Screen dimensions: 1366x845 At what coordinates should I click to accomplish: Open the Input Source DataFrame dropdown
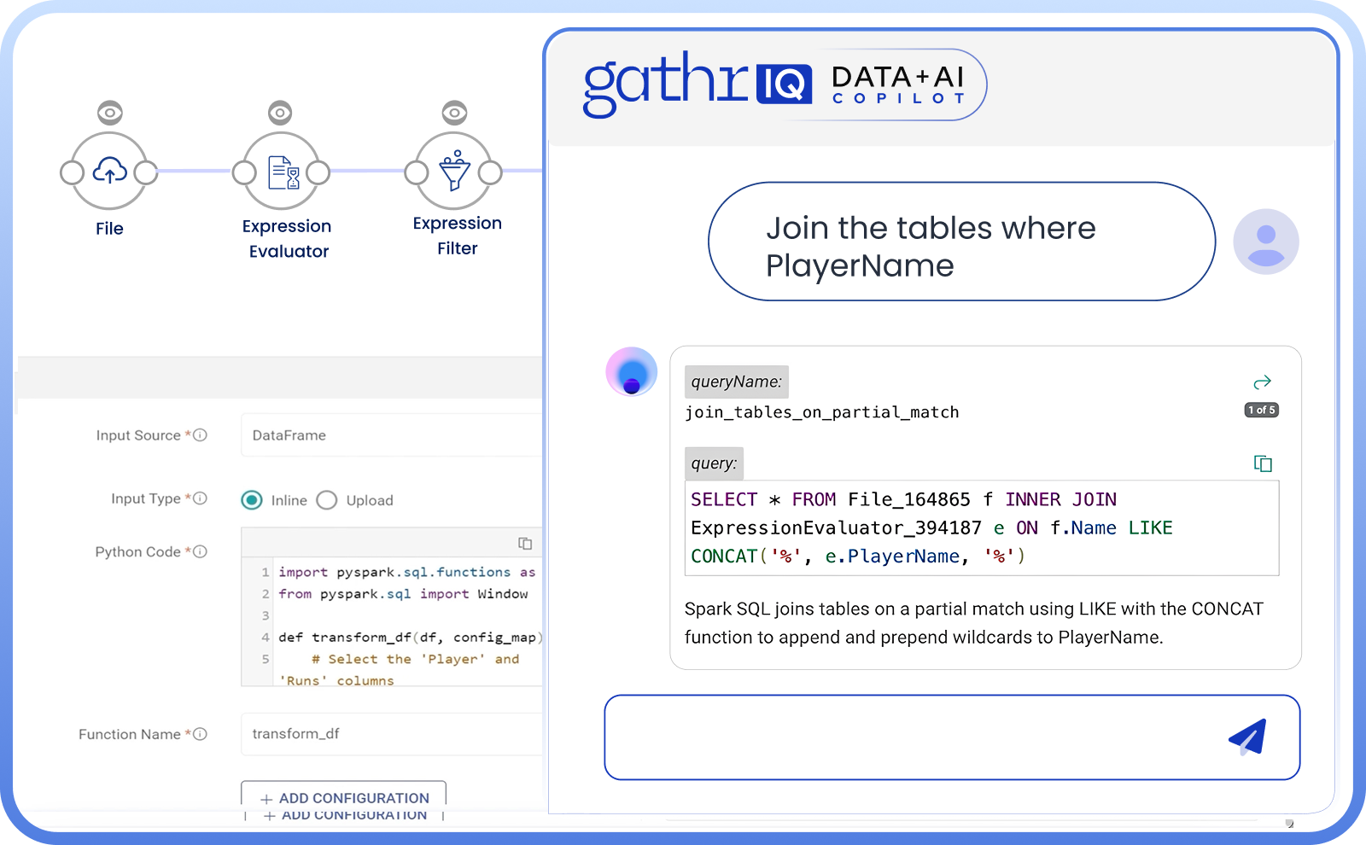[393, 435]
